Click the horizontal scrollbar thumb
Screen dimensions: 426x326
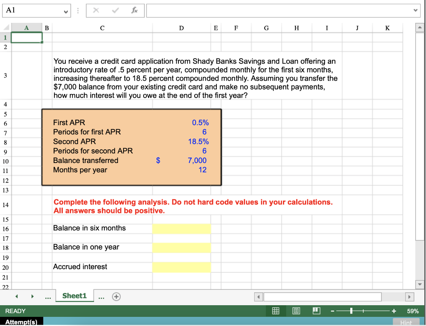pyautogui.click(x=322, y=296)
